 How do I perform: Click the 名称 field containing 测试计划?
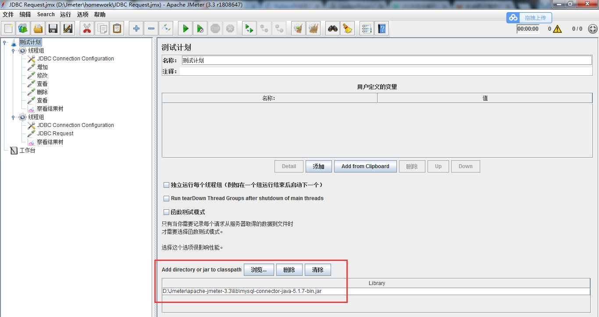[x=387, y=60]
